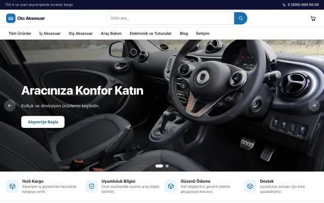
Task: Click the Uyumluluk Bilgisi title
Action: [x=118, y=181]
